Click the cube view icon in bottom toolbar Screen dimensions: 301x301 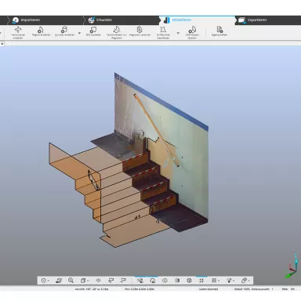[x=83, y=281]
